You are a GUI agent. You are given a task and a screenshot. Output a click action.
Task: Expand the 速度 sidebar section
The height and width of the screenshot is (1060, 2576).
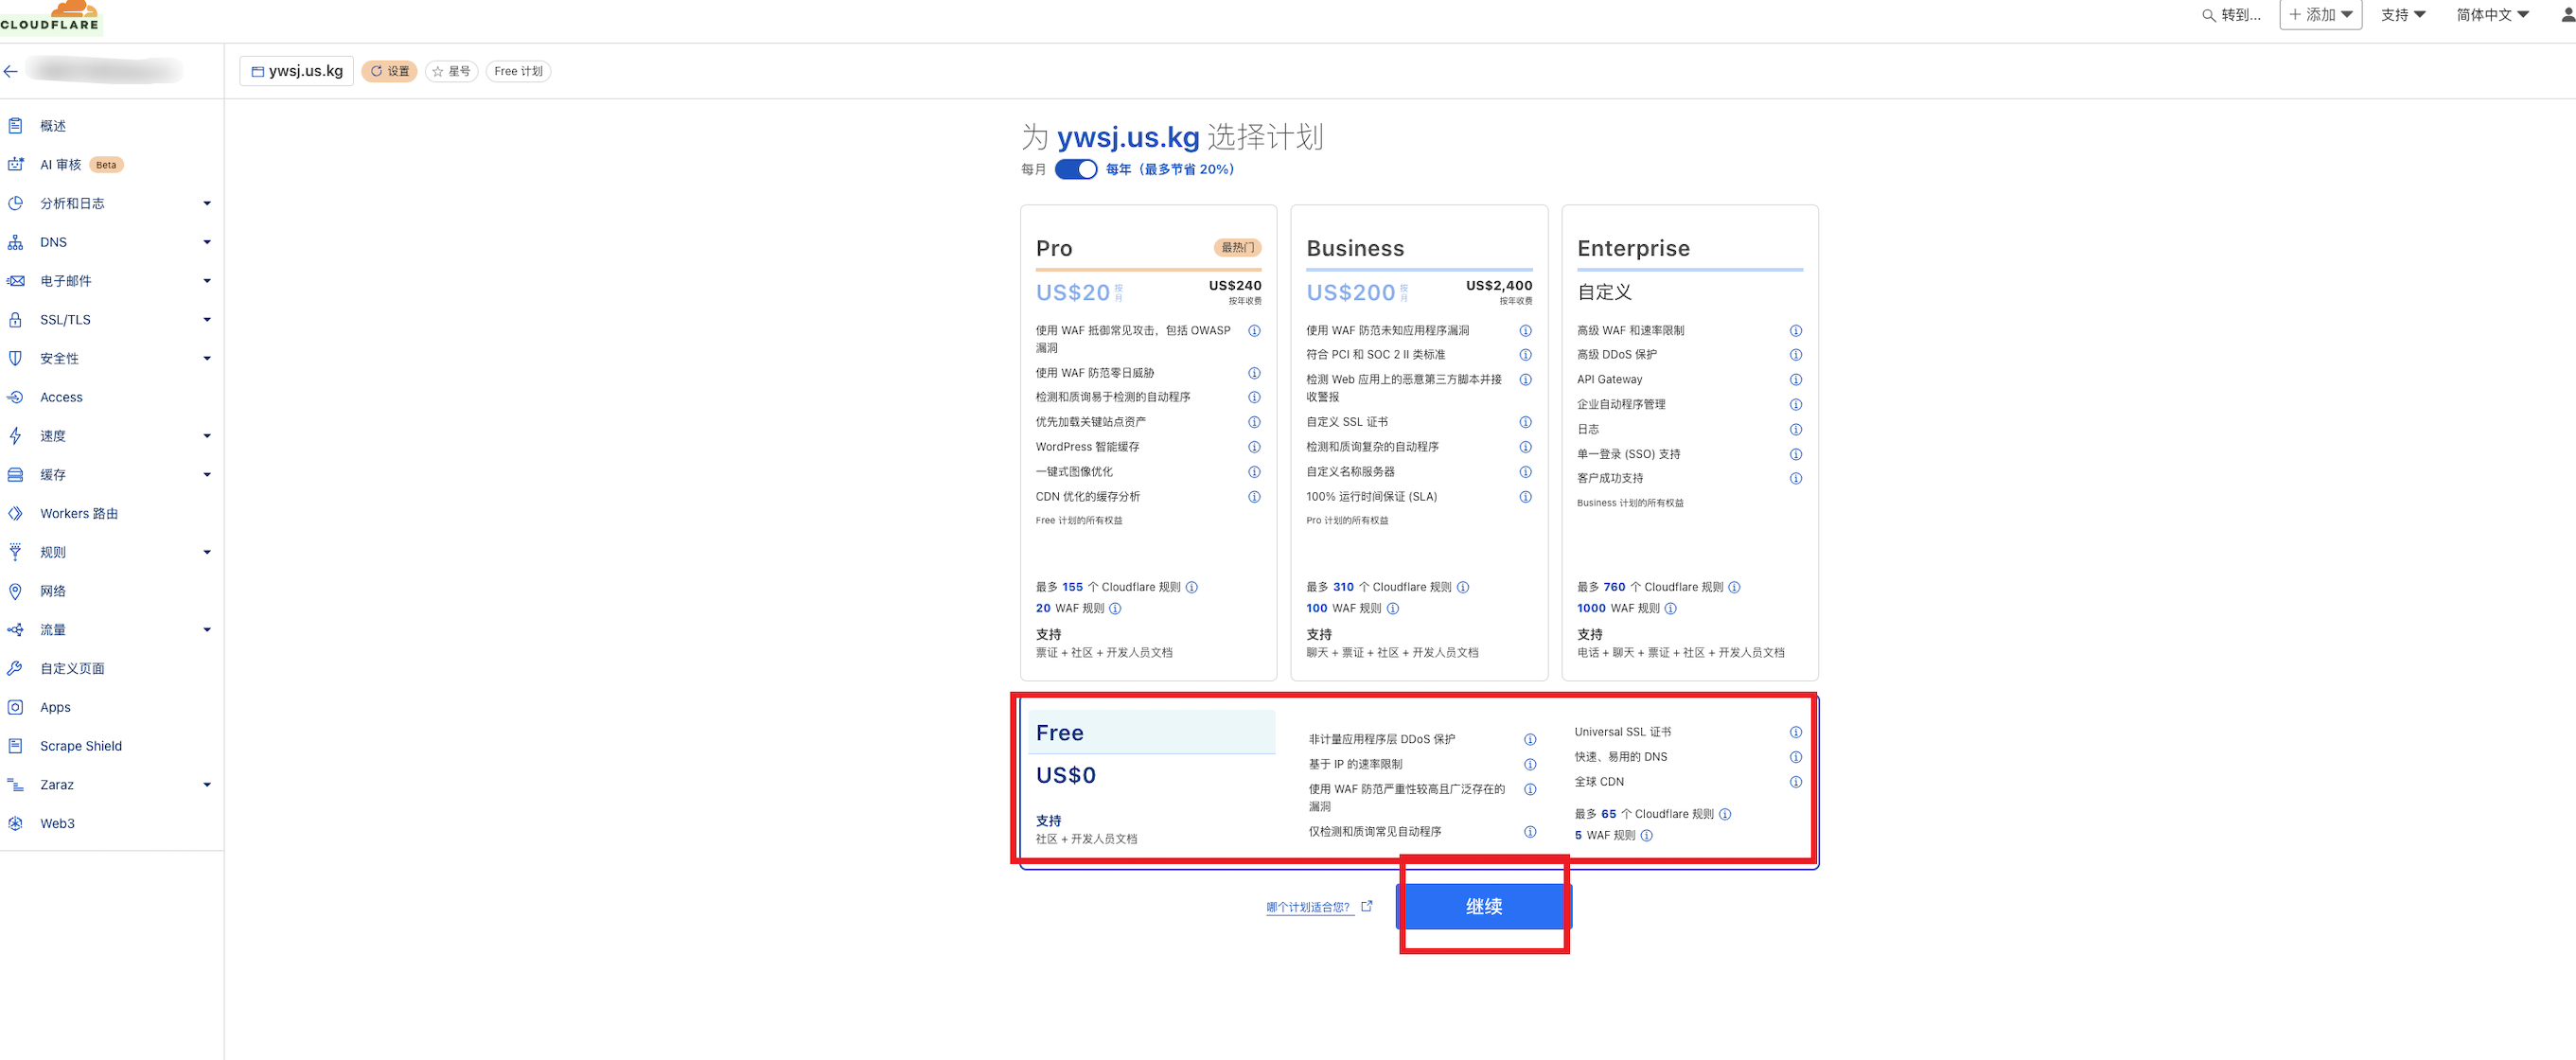point(207,436)
